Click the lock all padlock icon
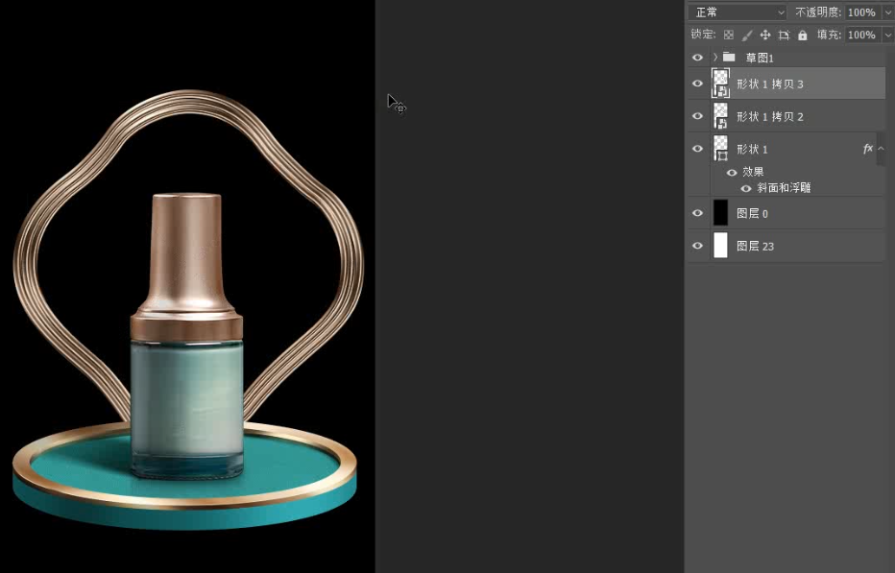 coord(802,36)
